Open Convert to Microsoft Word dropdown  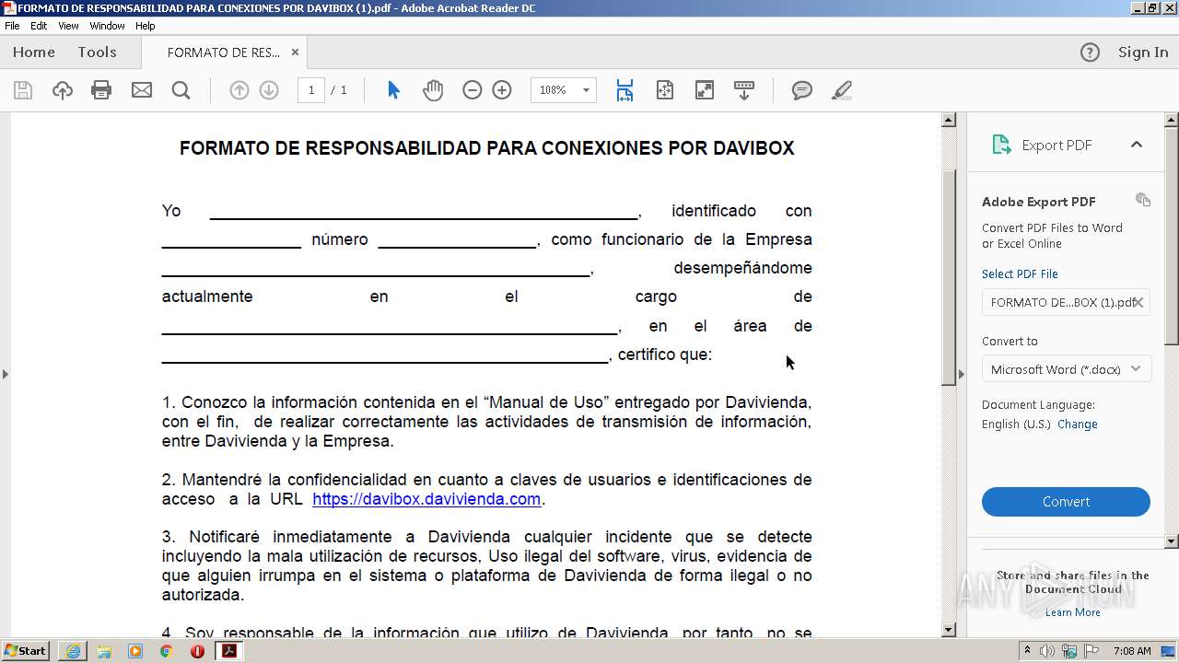pyautogui.click(x=1066, y=369)
